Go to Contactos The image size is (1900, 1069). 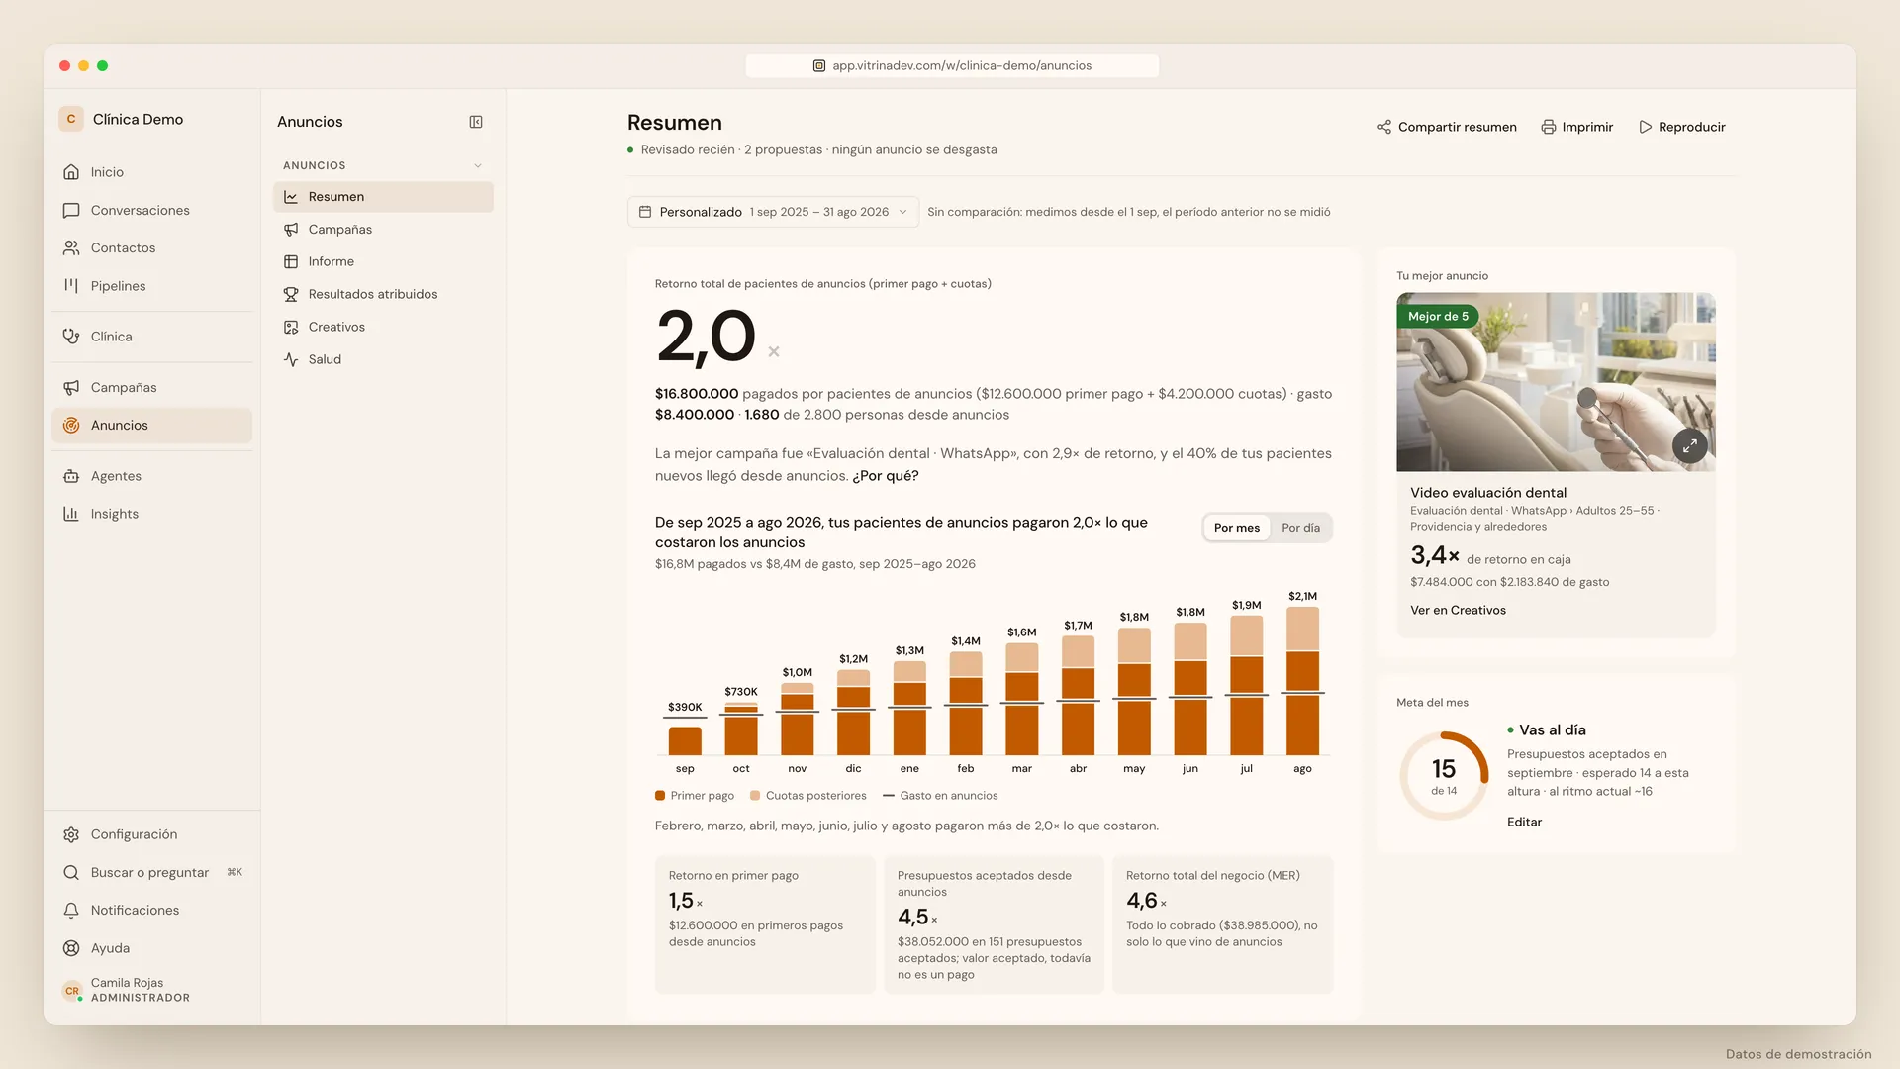click(152, 247)
